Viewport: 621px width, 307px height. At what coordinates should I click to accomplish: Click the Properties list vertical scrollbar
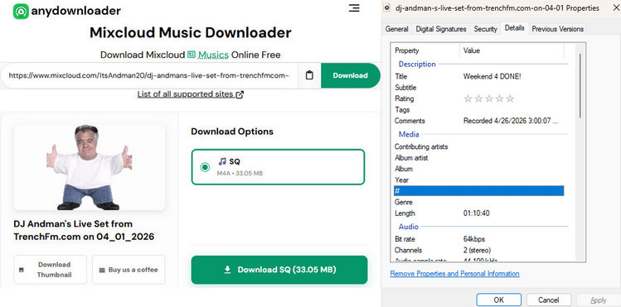[x=580, y=86]
